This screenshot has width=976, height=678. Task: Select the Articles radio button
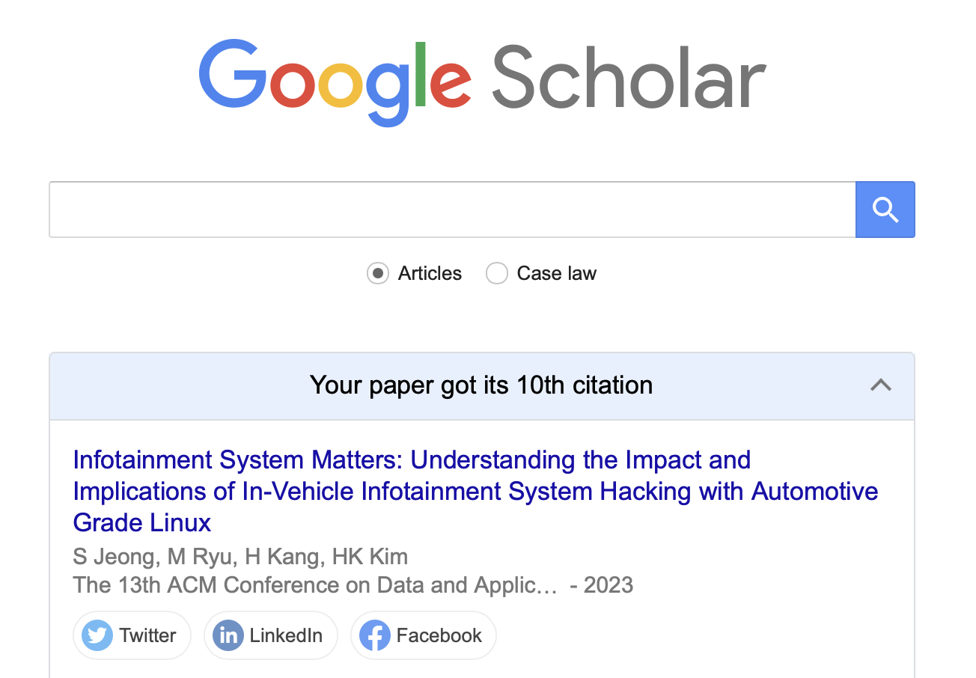coord(378,274)
